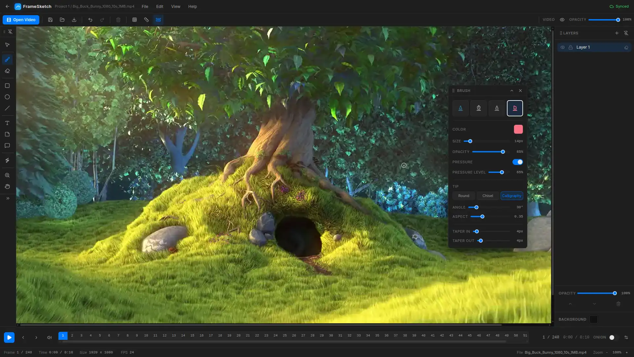Save the project with the disk icon

pos(50,20)
